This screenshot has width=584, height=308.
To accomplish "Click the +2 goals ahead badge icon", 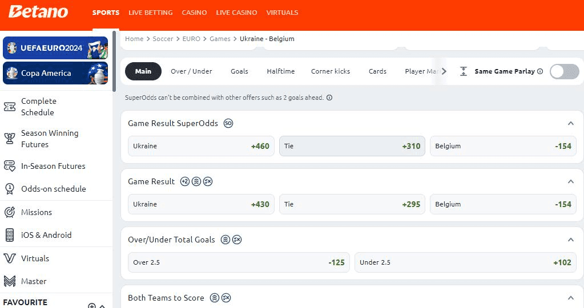I will click(185, 181).
